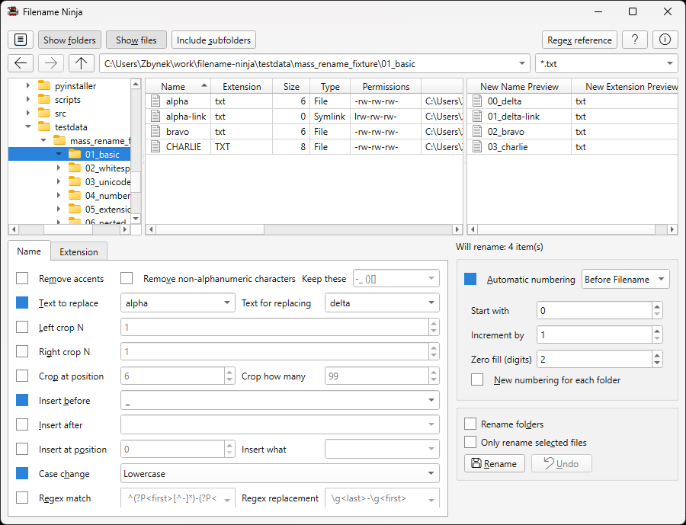Go up one folder with the up arrow
686x525 pixels.
click(x=81, y=63)
